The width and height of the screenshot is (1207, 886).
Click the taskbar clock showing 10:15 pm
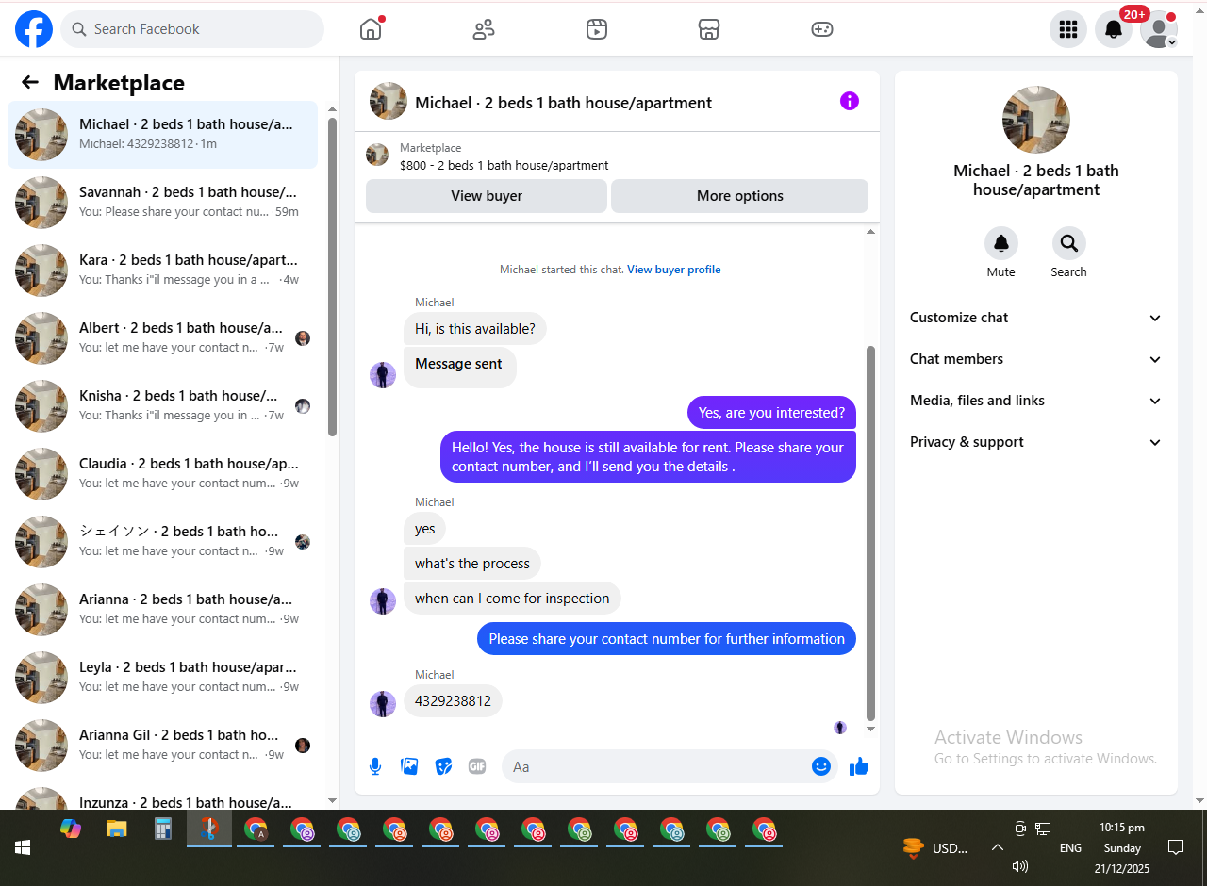(1122, 847)
